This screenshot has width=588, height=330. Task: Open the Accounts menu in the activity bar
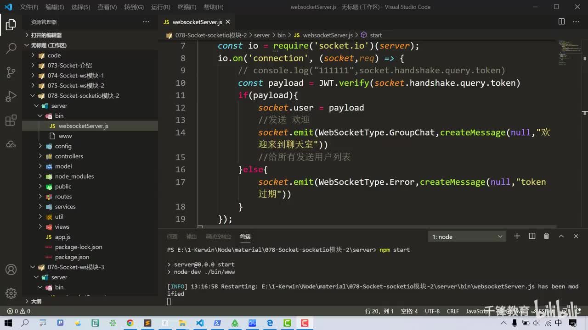pos(11,269)
